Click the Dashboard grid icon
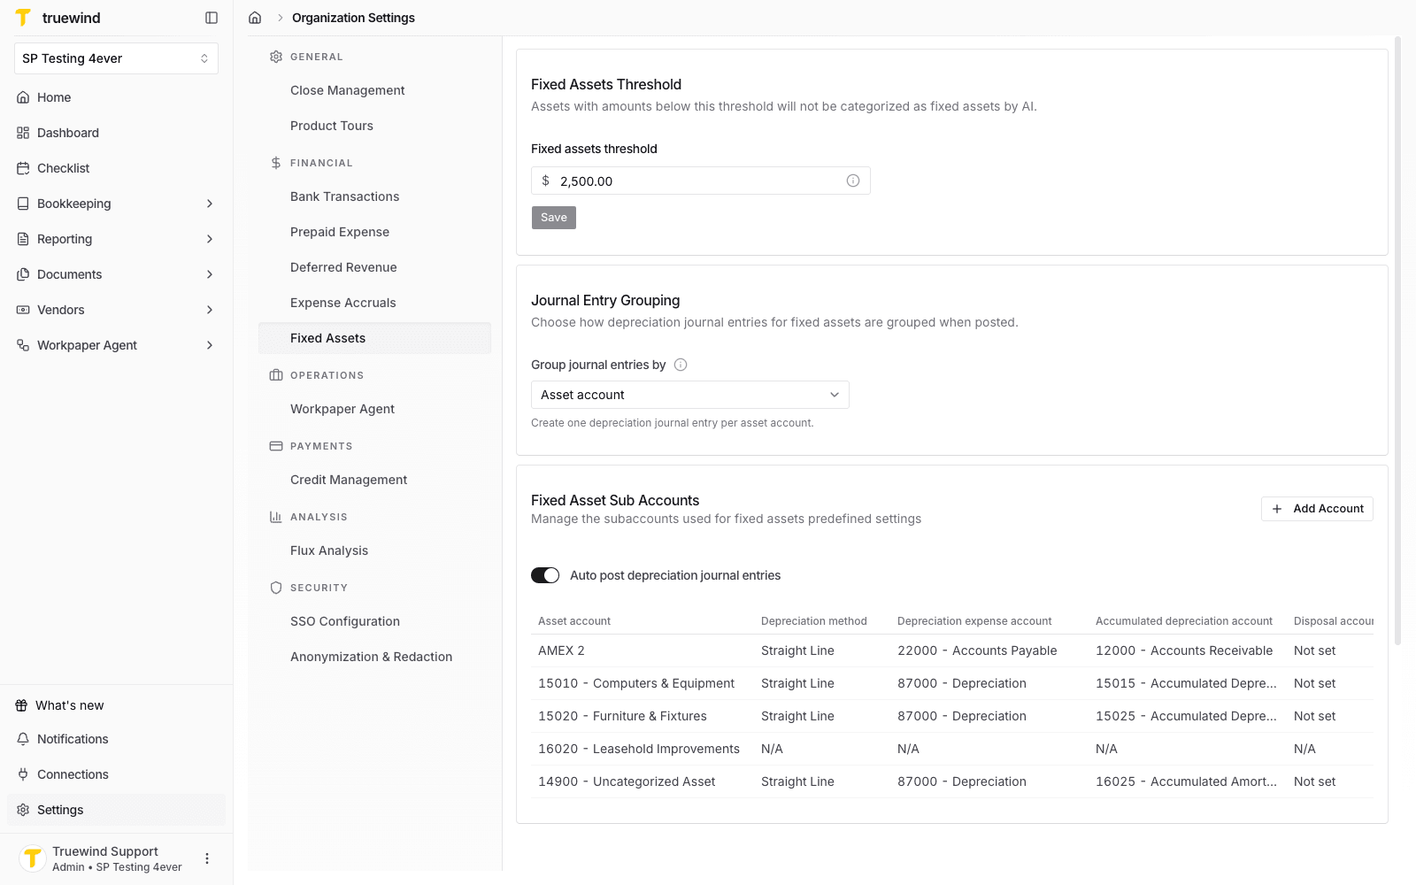The width and height of the screenshot is (1416, 885). point(23,133)
